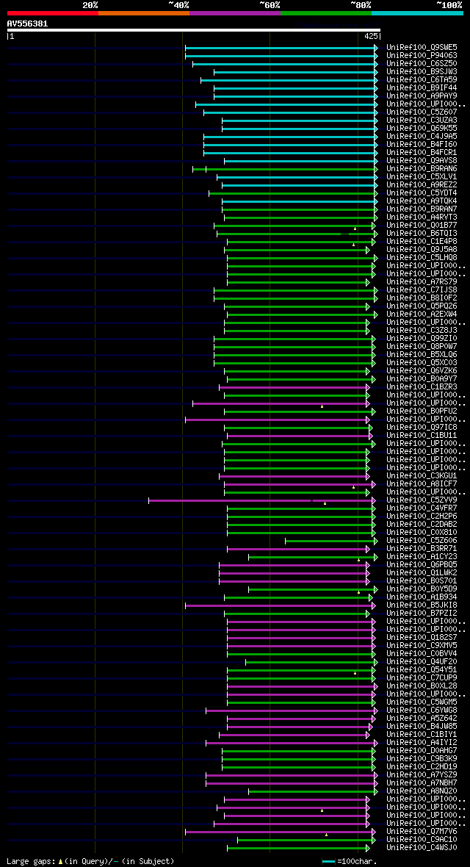Pick the UniRef100_Q01B77 row label
470x867 pixels.
click(422, 225)
